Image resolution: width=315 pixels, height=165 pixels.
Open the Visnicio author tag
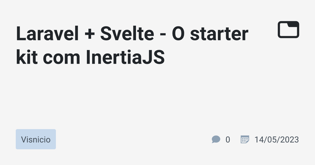[x=36, y=139]
